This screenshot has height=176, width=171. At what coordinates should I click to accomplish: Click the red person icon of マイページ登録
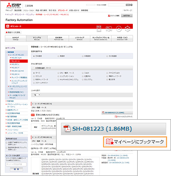[x=109, y=15]
